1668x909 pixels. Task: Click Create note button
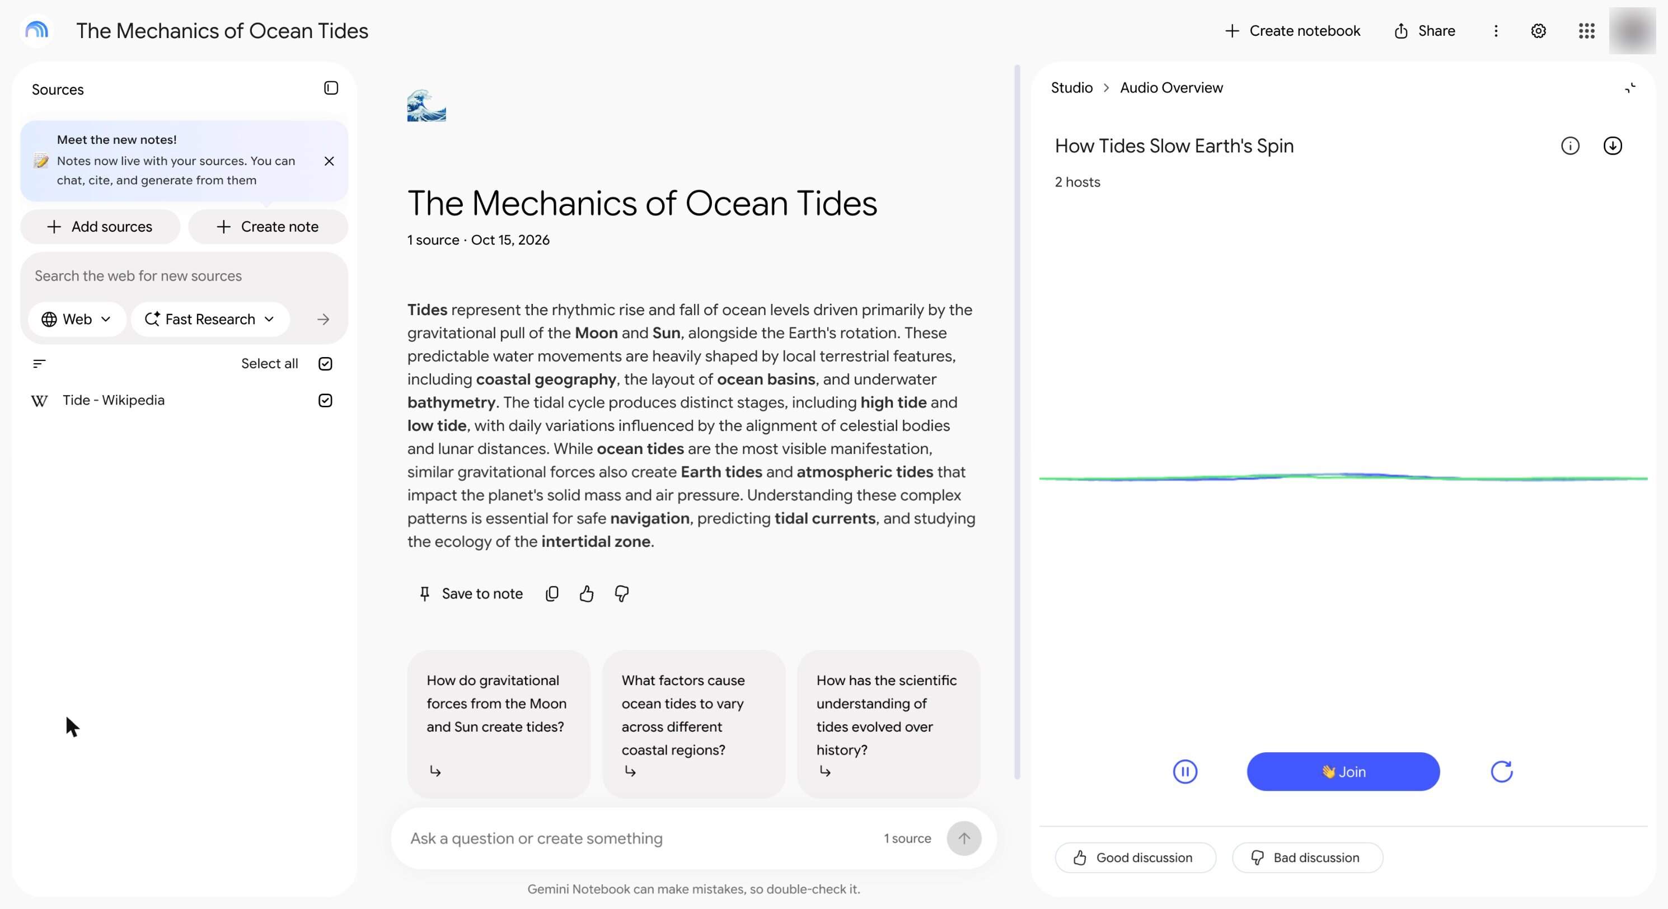(x=268, y=227)
